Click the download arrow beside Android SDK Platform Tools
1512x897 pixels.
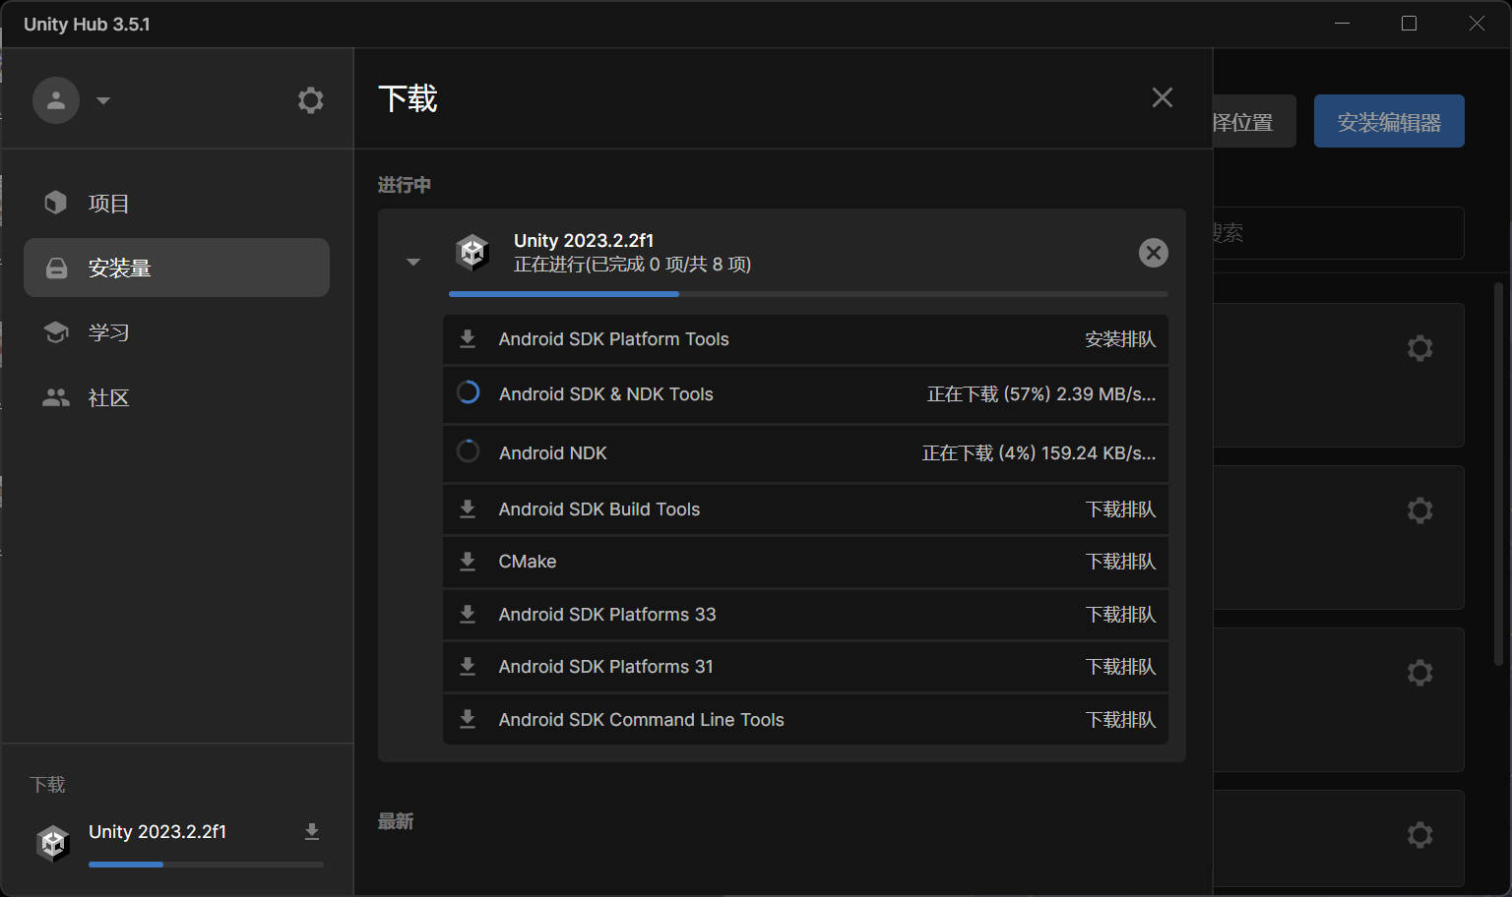tap(468, 338)
